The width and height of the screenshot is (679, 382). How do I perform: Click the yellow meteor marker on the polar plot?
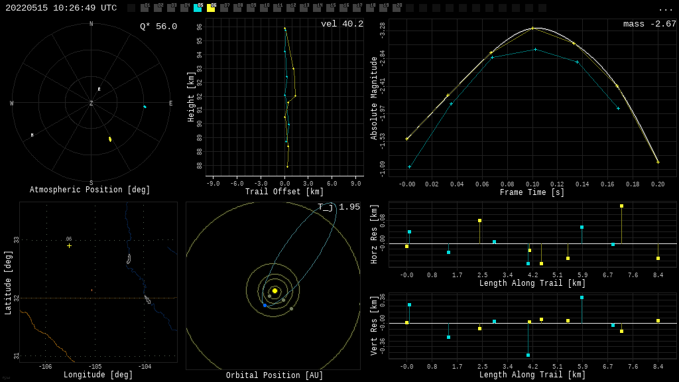pyautogui.click(x=110, y=139)
